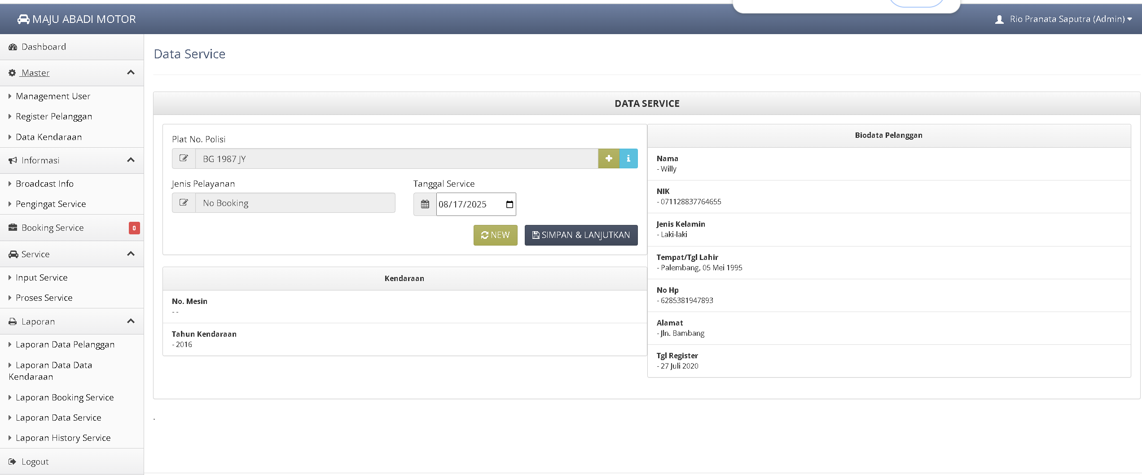Click the Dashboard gauge icon
Screen dimensions: 1142x475
pyautogui.click(x=13, y=47)
